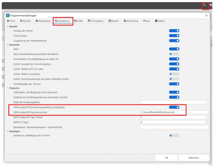Open the Standort tab
214x167 pixels.
point(25,21)
